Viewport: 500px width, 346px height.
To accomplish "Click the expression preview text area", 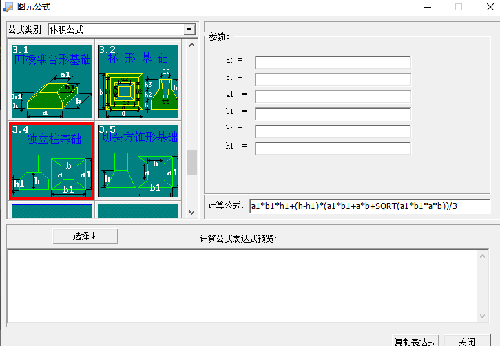I will [243, 285].
